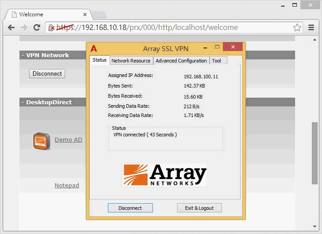Click the Receiving Data Rate value 1.71 KB/s
Screen dimensions: 322x234
(194, 115)
